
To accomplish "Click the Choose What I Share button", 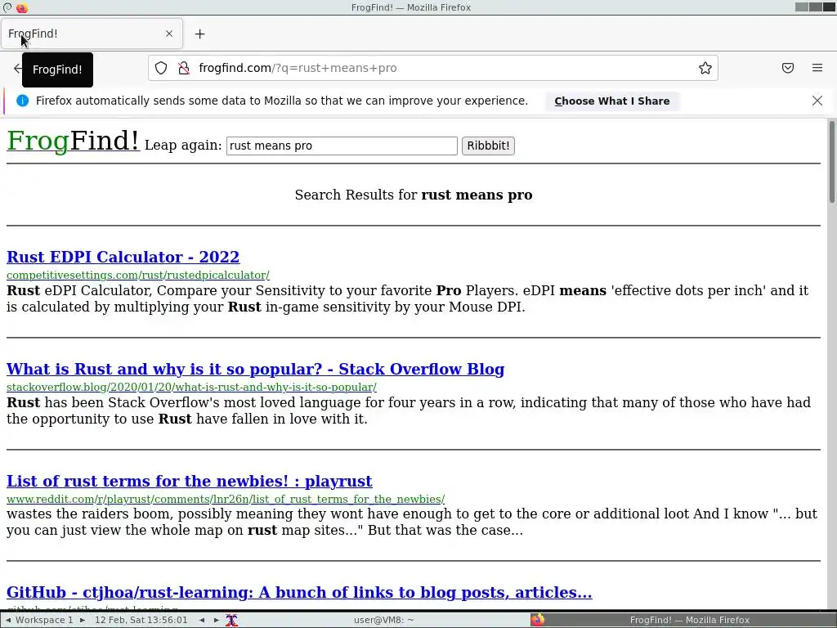I will tap(611, 101).
